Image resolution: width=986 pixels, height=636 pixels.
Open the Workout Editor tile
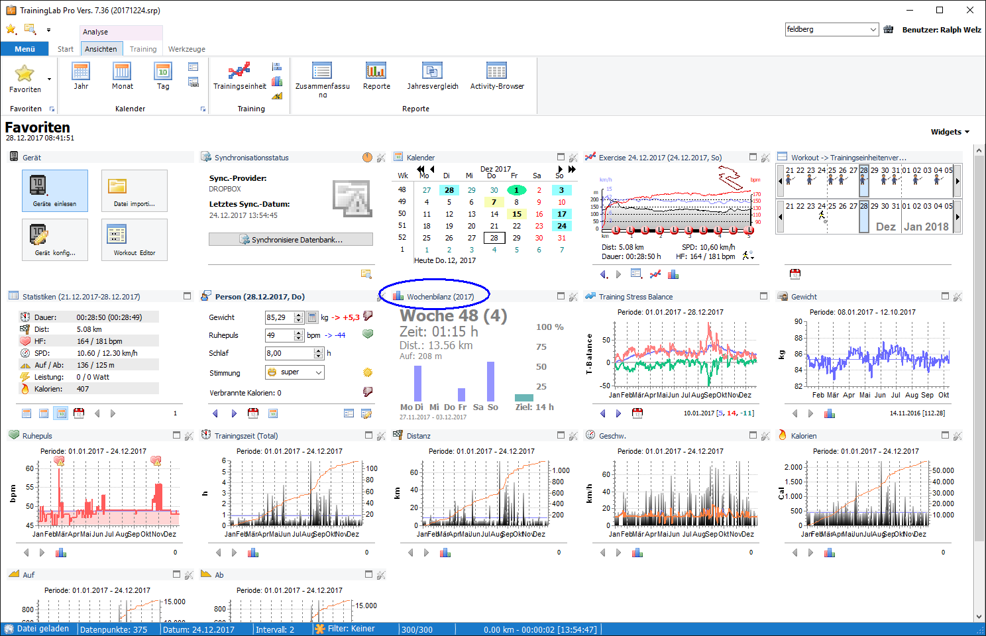point(135,240)
